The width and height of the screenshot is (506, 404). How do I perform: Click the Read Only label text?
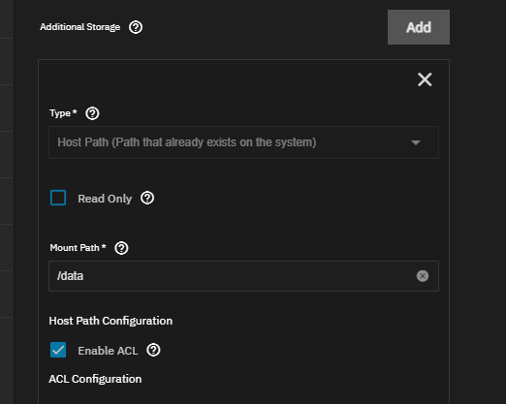[105, 199]
